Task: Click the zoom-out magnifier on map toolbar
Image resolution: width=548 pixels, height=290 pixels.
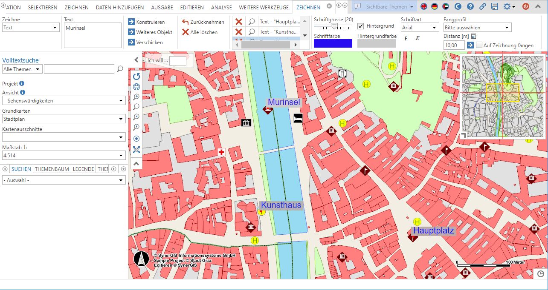Action: 136,107
